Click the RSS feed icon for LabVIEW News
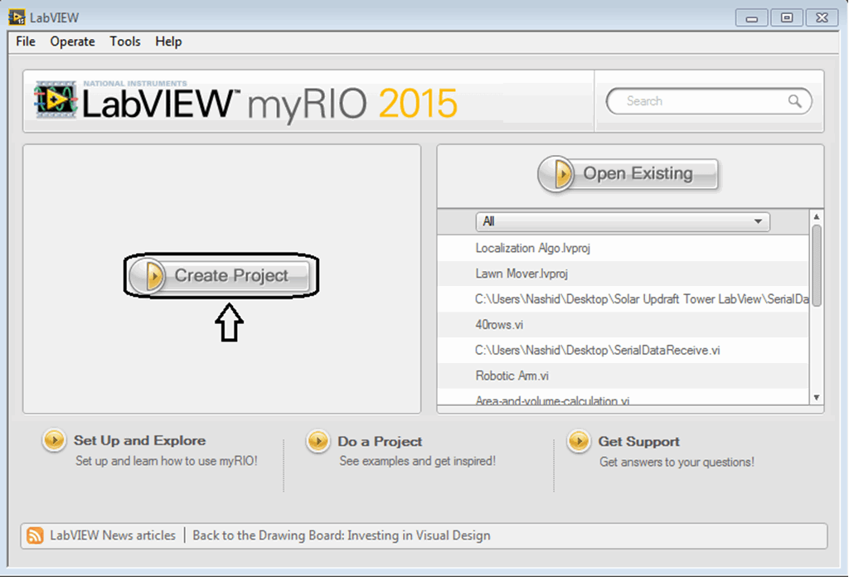The width and height of the screenshot is (849, 577). pos(35,536)
